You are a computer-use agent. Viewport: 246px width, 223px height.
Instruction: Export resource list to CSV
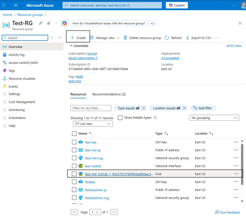(x=198, y=38)
